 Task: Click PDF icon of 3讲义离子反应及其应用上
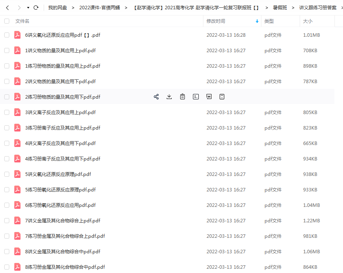click(17, 112)
